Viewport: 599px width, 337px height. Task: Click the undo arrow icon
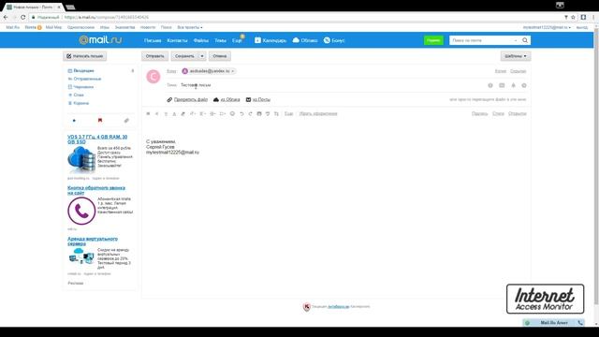pos(241,113)
